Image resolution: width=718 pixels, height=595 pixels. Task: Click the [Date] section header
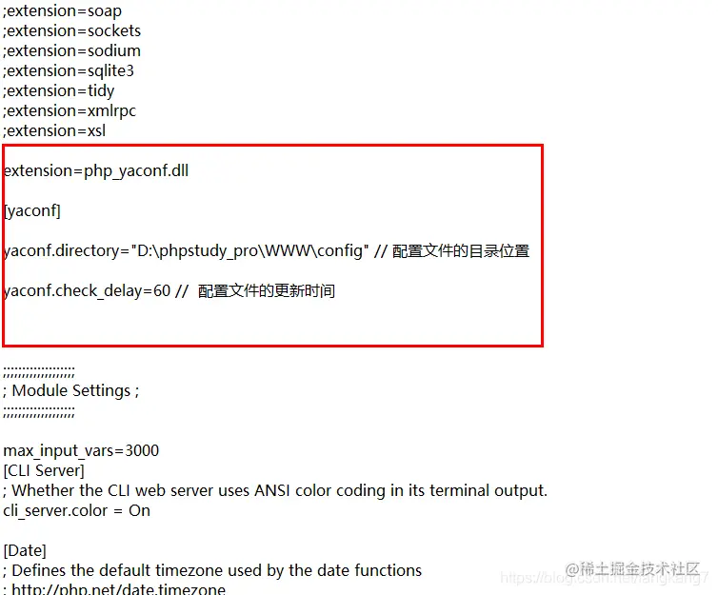(25, 550)
